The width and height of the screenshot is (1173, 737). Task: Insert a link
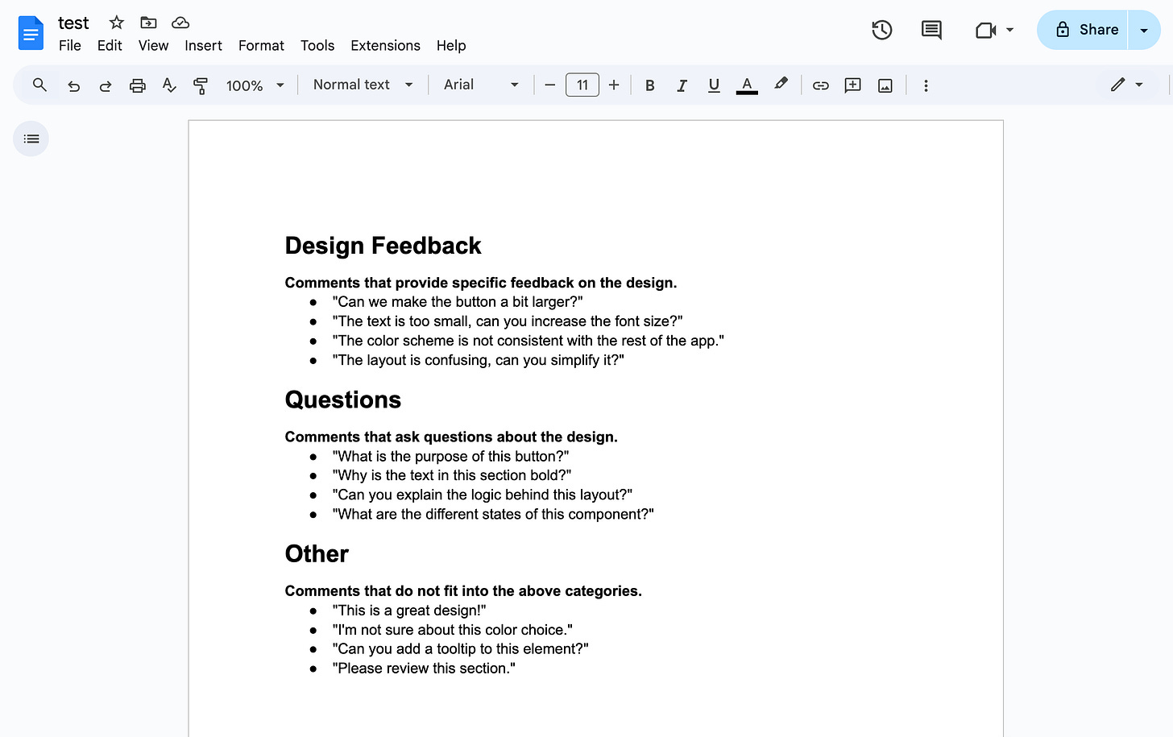820,85
